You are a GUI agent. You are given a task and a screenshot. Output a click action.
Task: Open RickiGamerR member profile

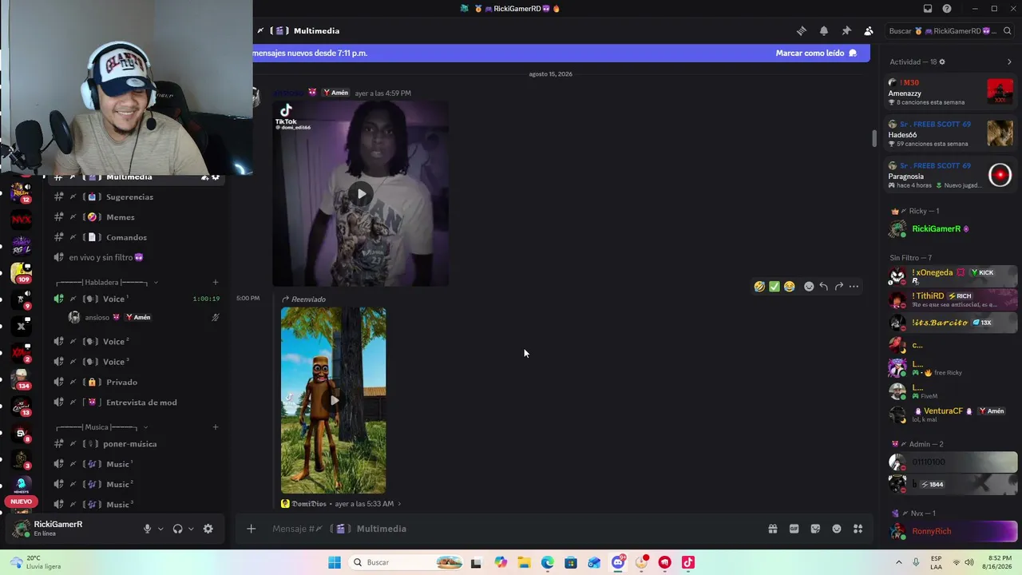coord(951,229)
